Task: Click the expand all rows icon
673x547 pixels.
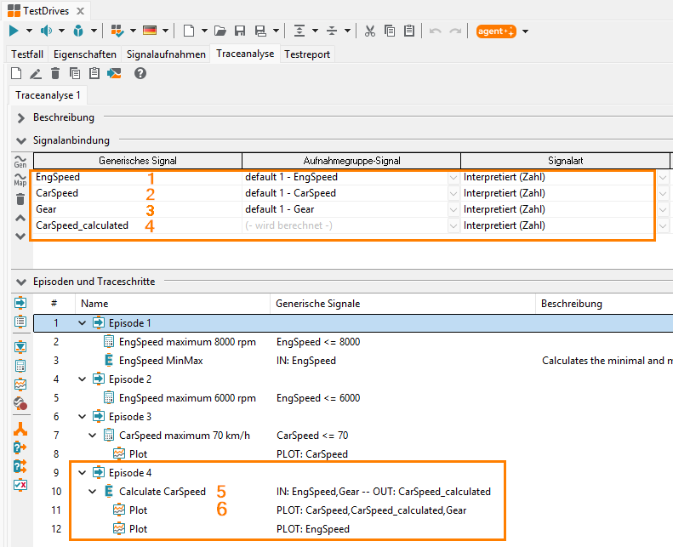Action: click(299, 31)
